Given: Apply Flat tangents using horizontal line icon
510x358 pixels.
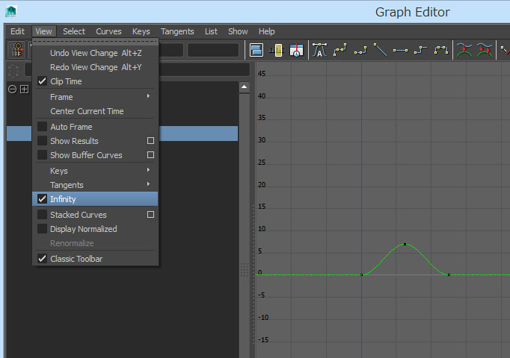Looking at the screenshot, I should pyautogui.click(x=400, y=50).
